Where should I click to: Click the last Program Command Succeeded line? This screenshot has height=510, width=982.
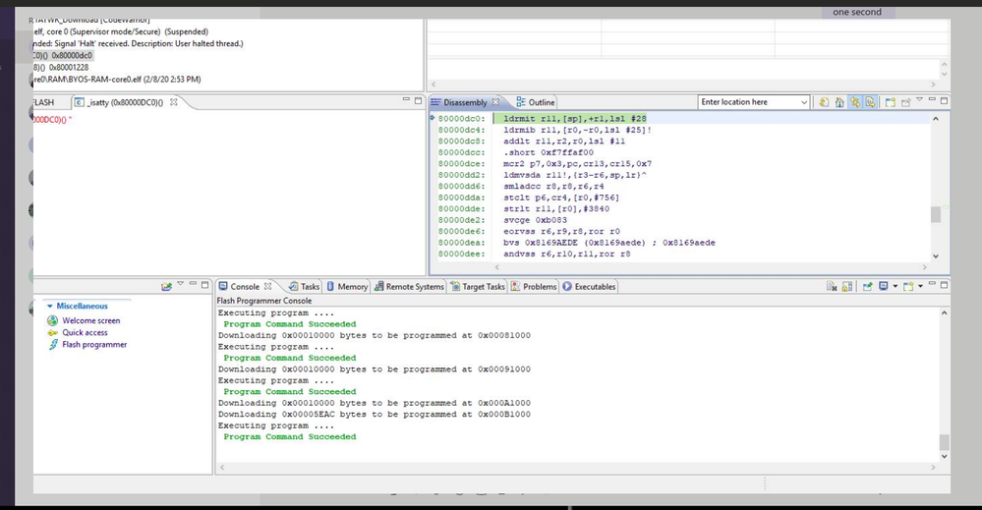pos(289,436)
